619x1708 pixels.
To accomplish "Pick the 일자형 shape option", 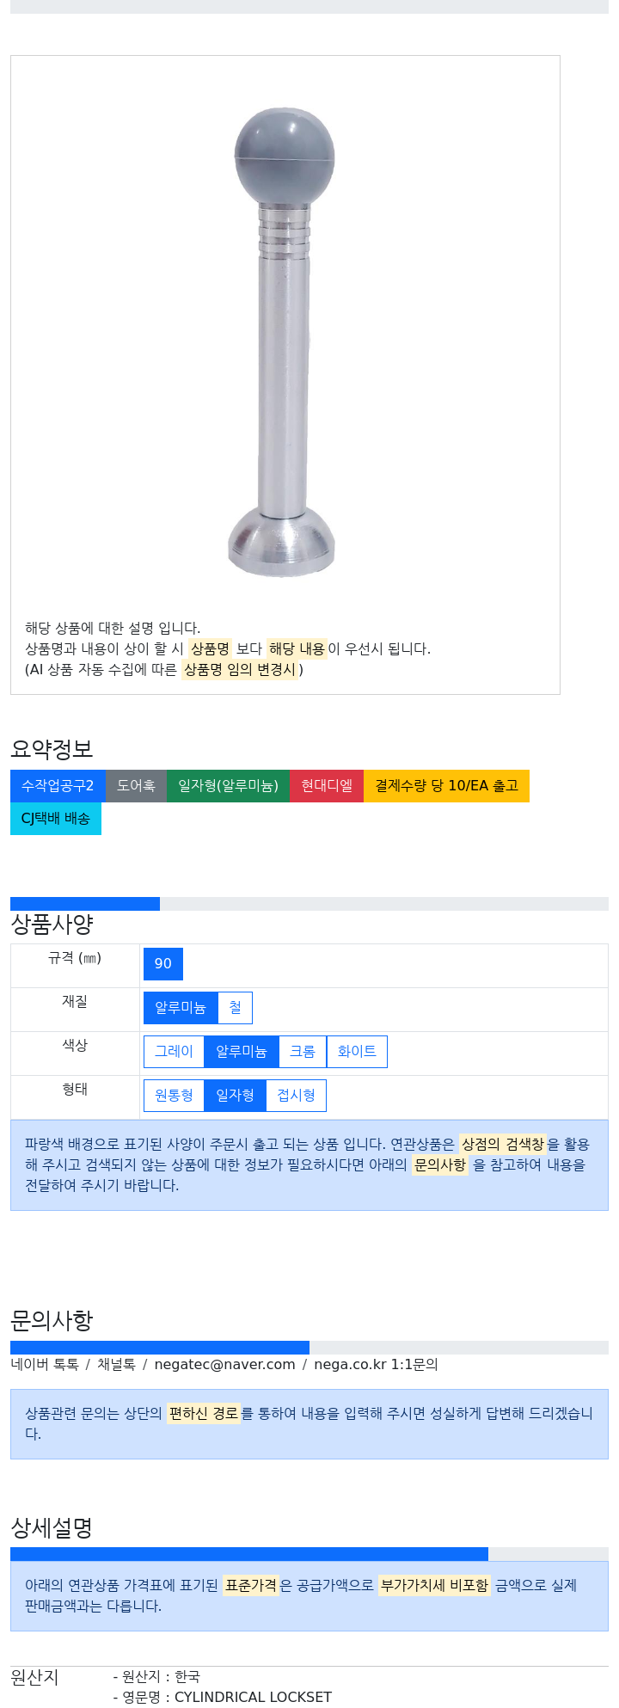I will (235, 1096).
